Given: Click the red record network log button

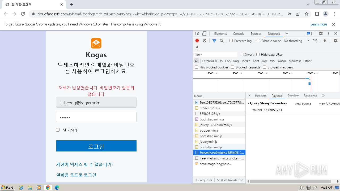Looking at the screenshot, I should 197,41.
